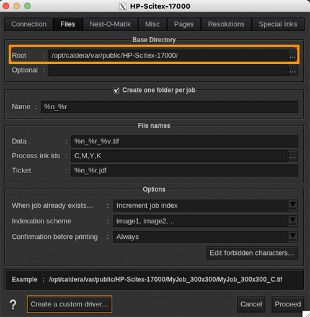This screenshot has width=310, height=317.
Task: Click the Root path input field
Action: coord(167,56)
